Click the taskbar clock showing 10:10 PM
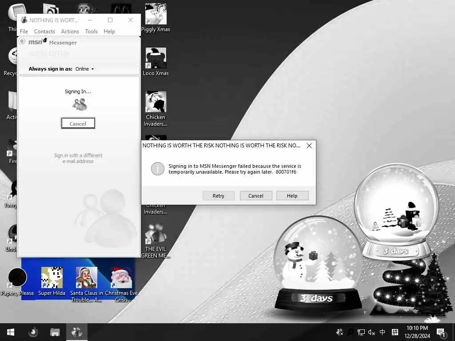The height and width of the screenshot is (341, 455). coord(417,332)
